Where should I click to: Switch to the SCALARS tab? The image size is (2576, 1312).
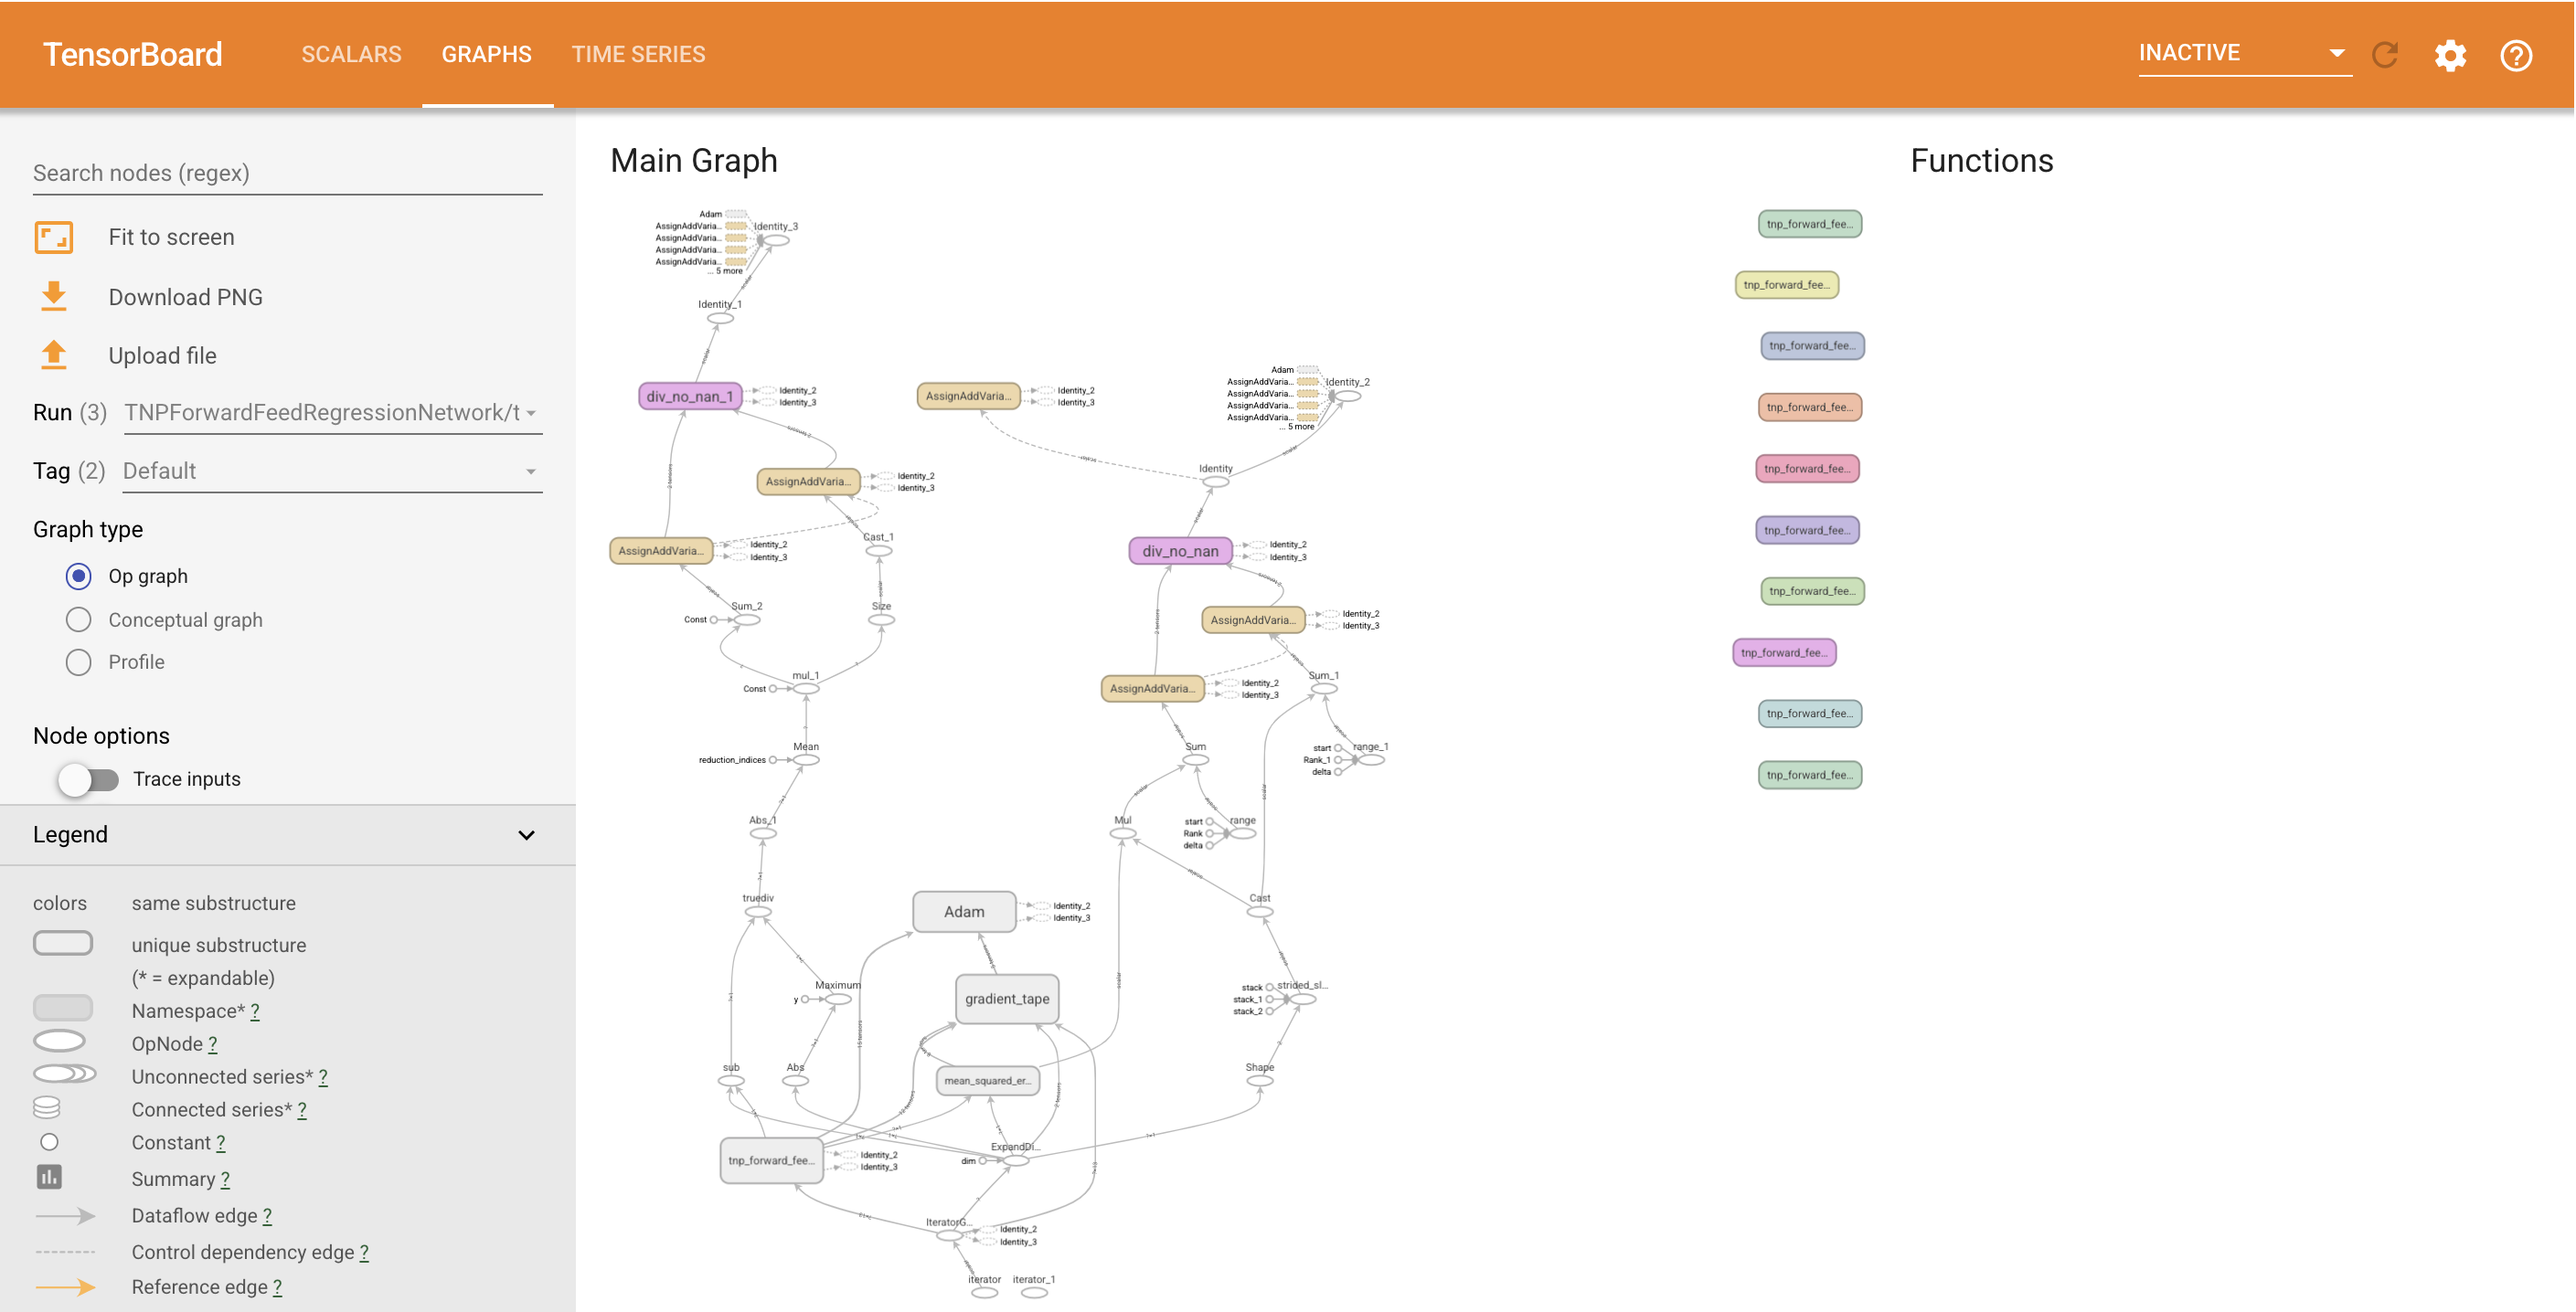352,54
